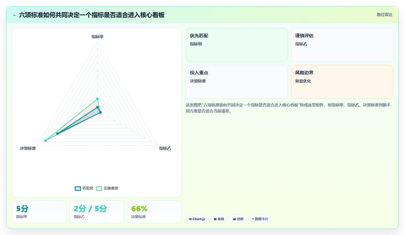
Task: Click 决策标准 text in 投入重点 card
Action: [x=198, y=81]
